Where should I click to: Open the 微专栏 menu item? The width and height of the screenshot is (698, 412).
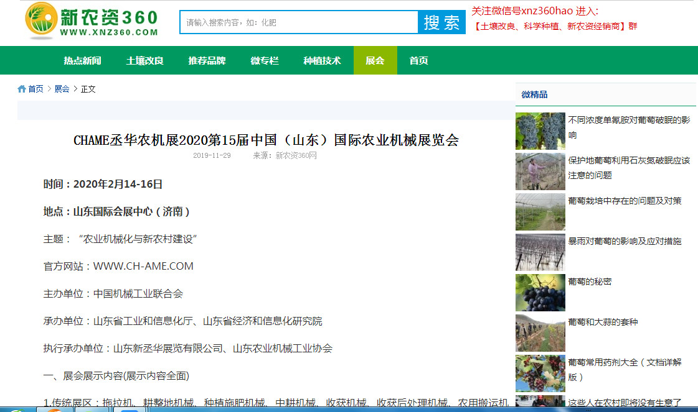[265, 60]
